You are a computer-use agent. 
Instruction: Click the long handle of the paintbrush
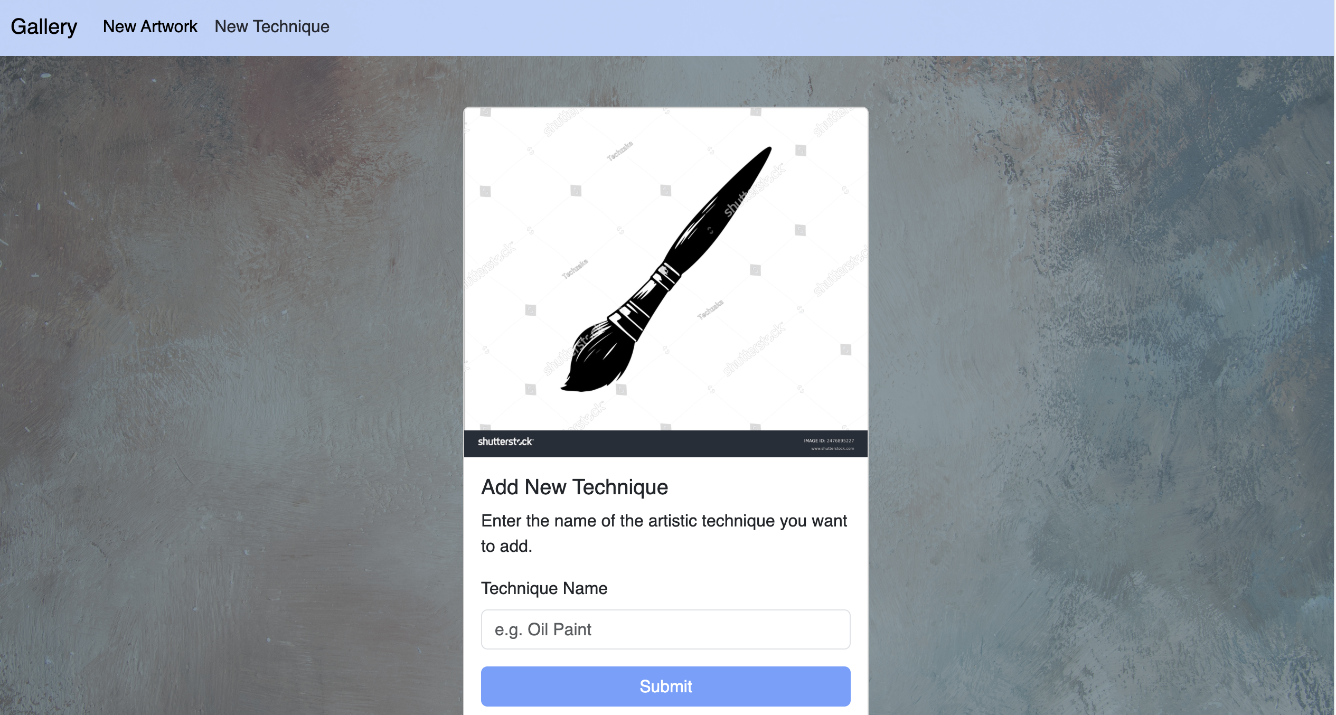[723, 206]
